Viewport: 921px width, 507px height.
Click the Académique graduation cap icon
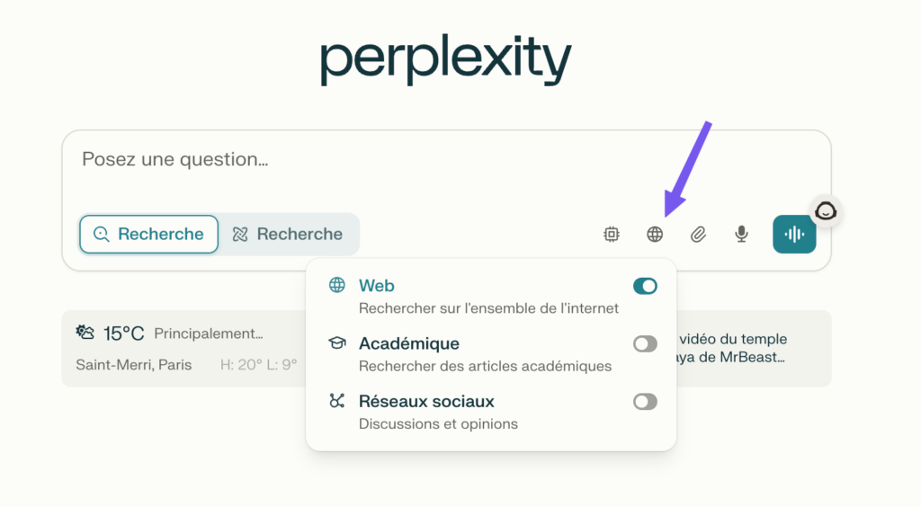click(337, 343)
